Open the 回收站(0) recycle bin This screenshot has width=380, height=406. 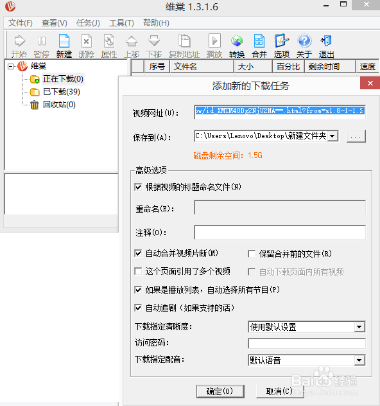pos(59,105)
